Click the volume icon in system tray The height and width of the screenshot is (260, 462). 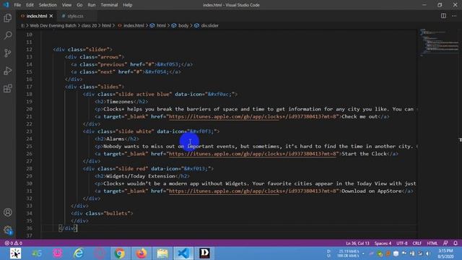point(428,253)
